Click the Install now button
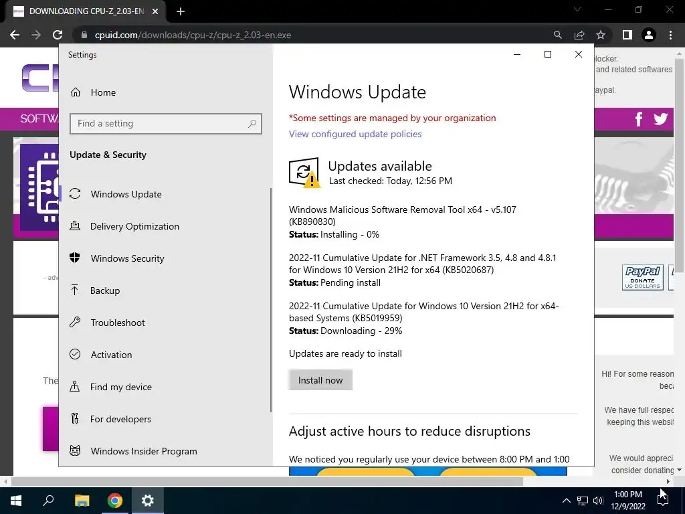Viewport: 685px width, 514px height. click(320, 380)
